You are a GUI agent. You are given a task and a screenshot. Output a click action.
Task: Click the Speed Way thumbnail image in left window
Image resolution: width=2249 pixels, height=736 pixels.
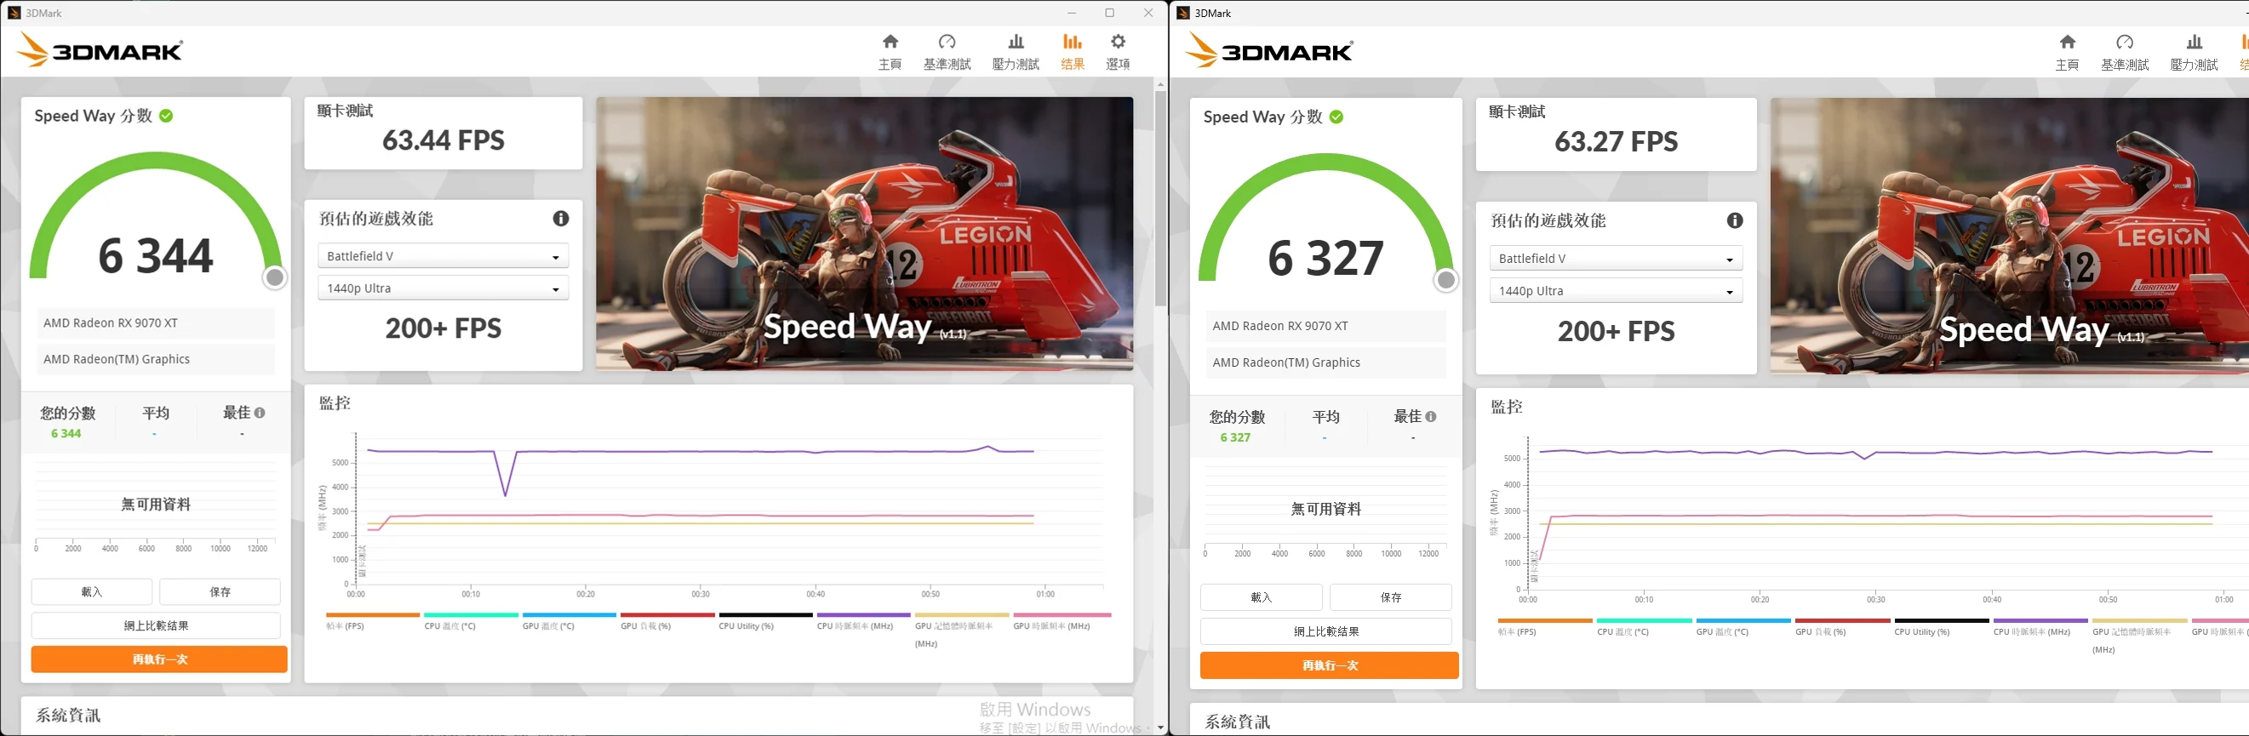(864, 233)
